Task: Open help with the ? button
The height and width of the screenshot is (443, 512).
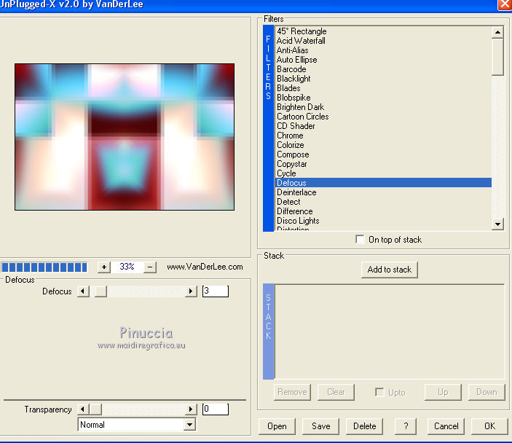Action: coord(406,426)
